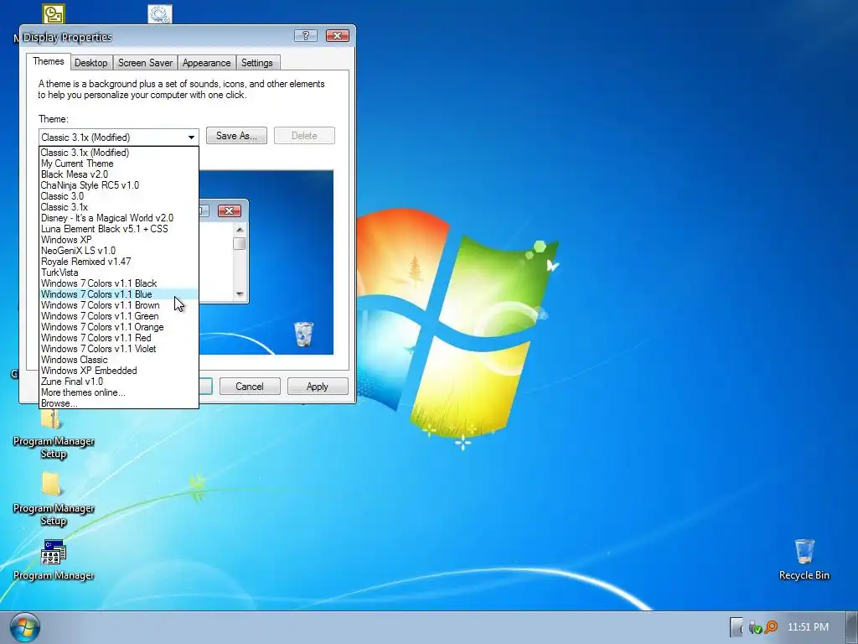
Task: Click the Display Properties help question-mark button
Action: pyautogui.click(x=305, y=35)
